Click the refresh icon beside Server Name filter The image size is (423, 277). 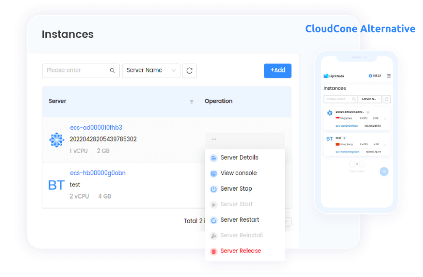coord(189,71)
